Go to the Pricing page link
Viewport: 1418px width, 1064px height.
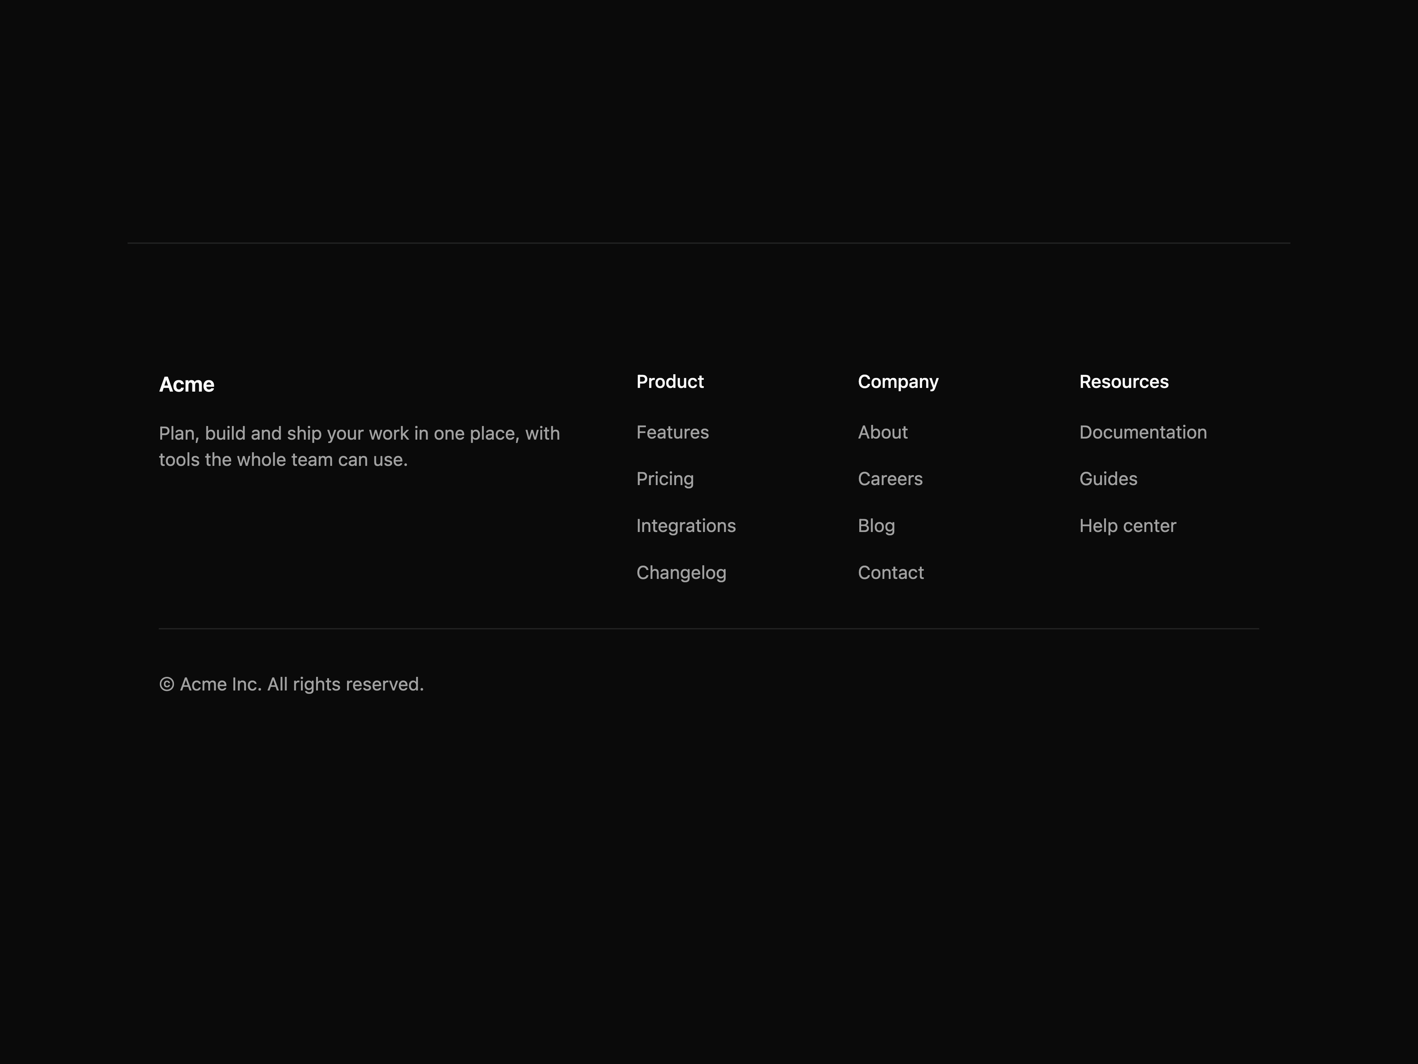[665, 479]
